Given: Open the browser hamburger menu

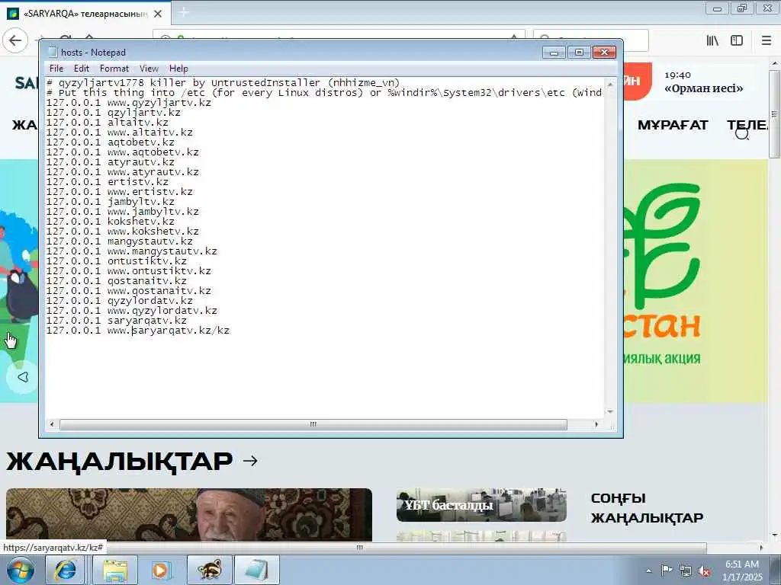Looking at the screenshot, I should (767, 40).
